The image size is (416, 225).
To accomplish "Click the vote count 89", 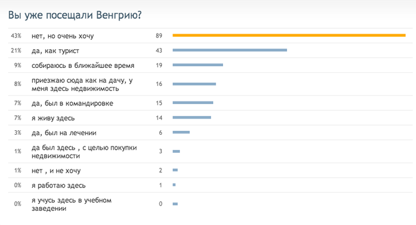I will point(159,36).
